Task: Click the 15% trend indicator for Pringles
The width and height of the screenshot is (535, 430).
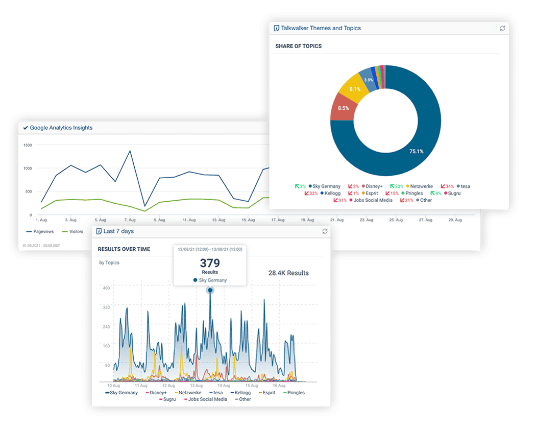Action: click(x=392, y=194)
